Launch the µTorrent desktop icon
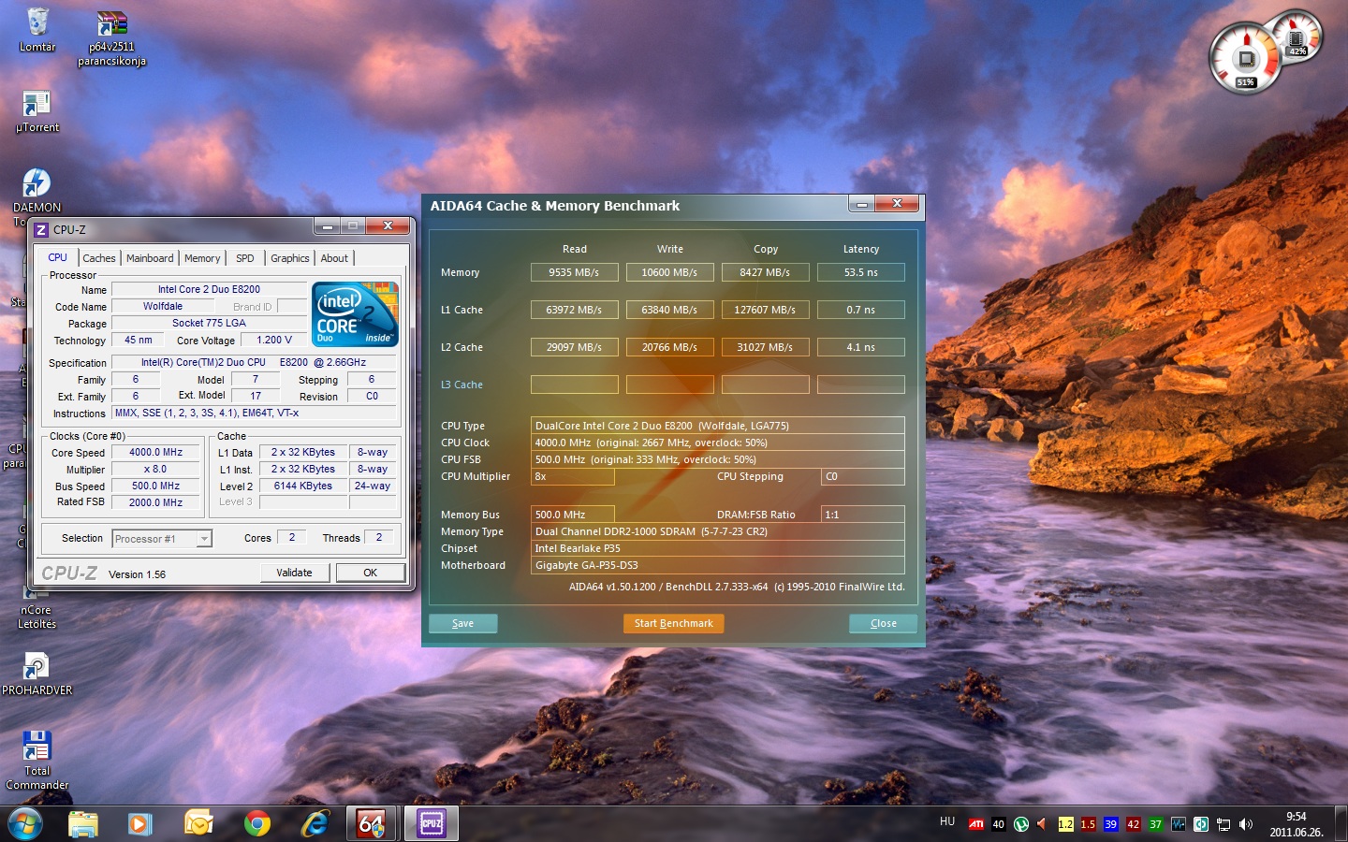 [x=37, y=111]
